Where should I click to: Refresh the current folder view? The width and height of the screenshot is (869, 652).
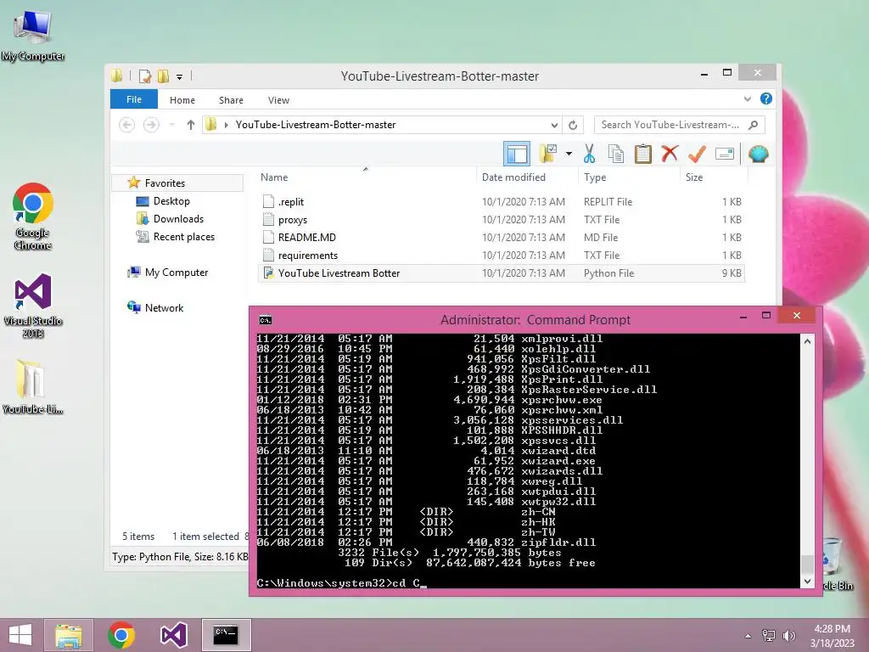(x=573, y=125)
